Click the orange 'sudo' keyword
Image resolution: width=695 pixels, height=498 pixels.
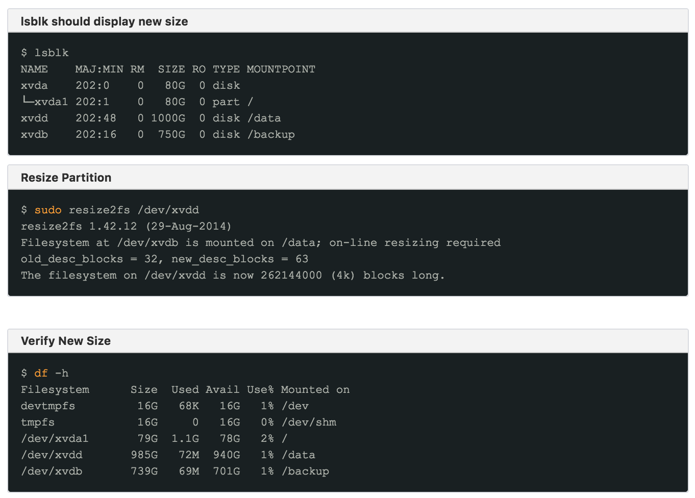pyautogui.click(x=48, y=210)
